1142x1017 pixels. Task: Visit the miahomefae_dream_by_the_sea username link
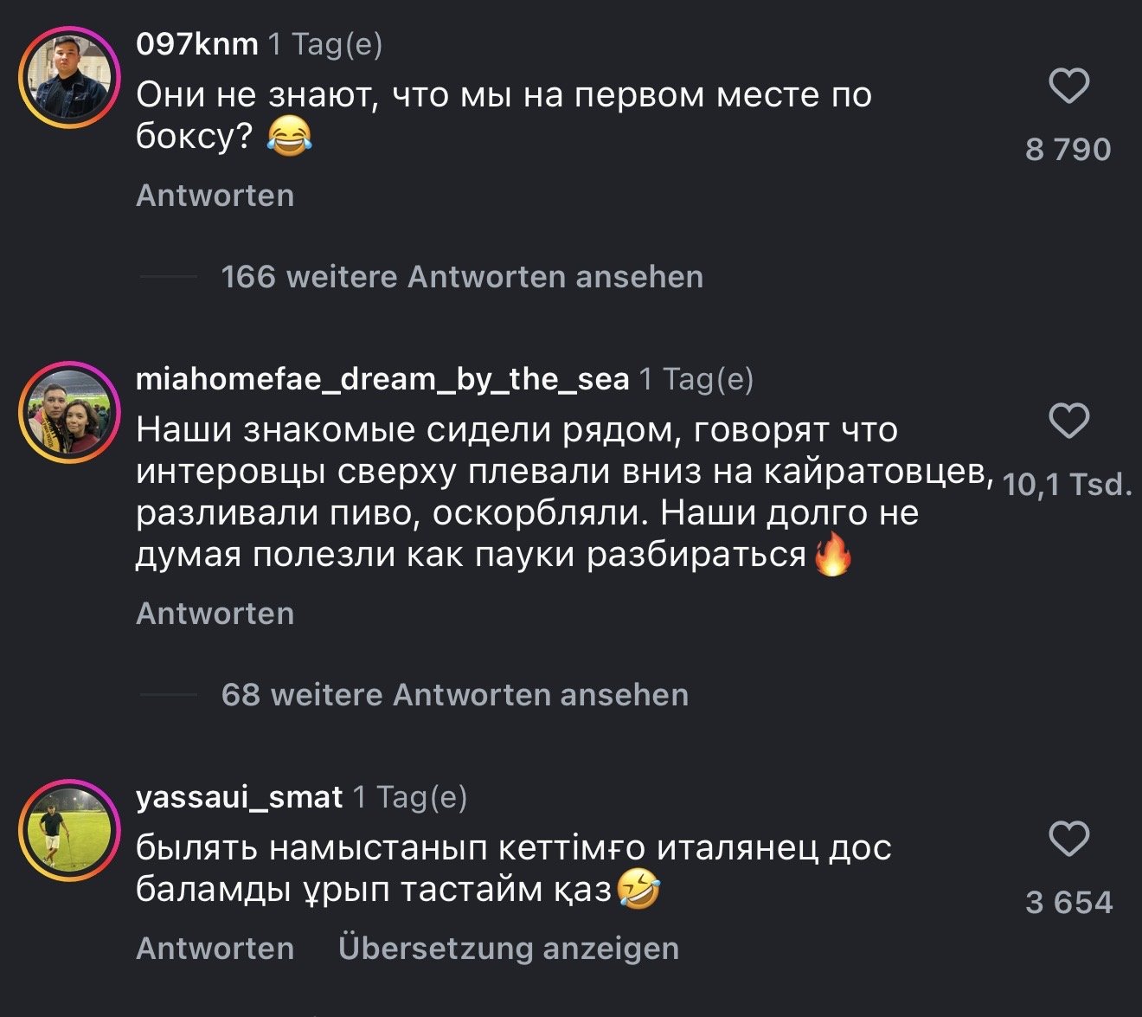pos(382,379)
